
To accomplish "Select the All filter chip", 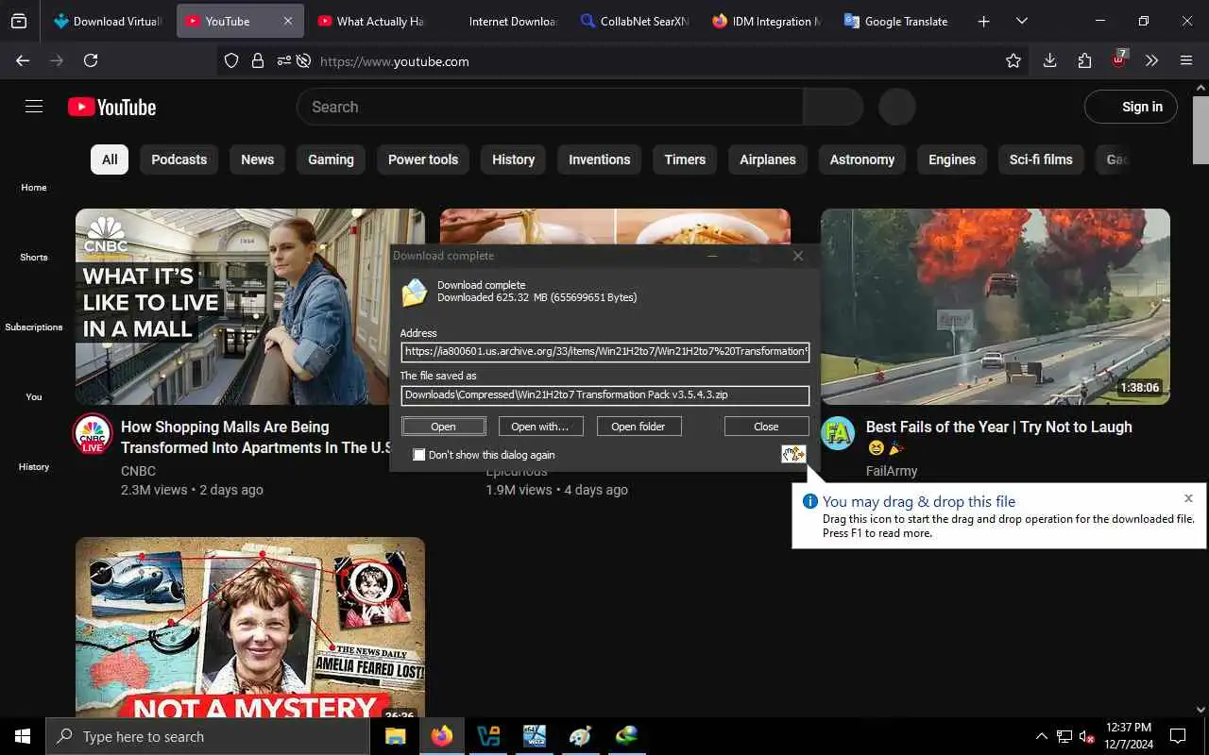I will (x=110, y=159).
